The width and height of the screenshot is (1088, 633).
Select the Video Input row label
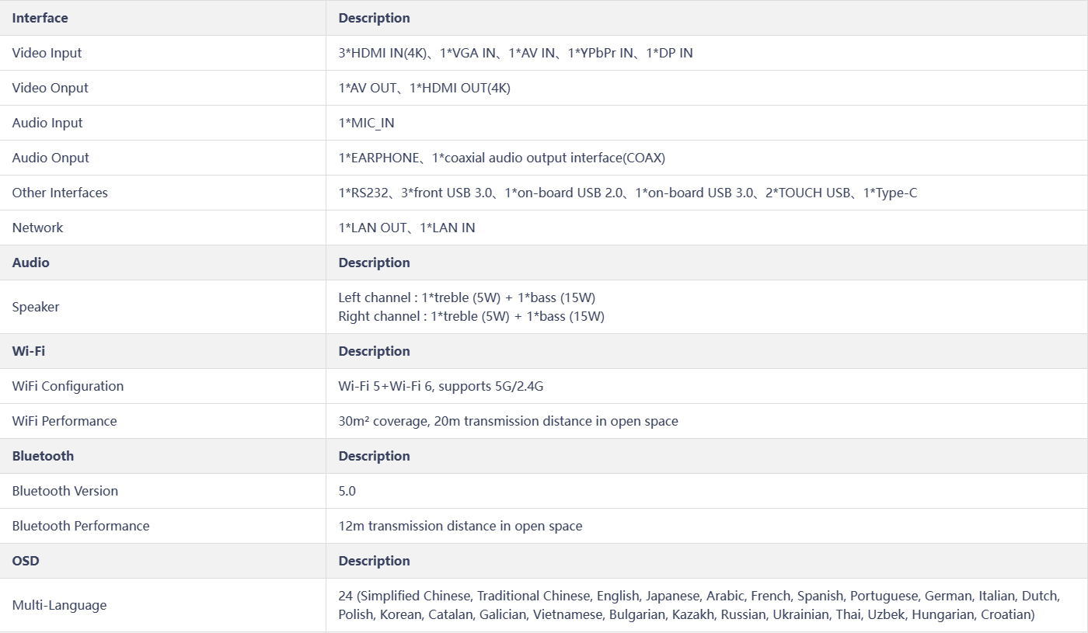coord(47,53)
